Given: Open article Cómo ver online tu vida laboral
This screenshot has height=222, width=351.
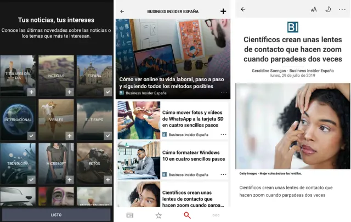Looking at the screenshot, I should coord(173,59).
